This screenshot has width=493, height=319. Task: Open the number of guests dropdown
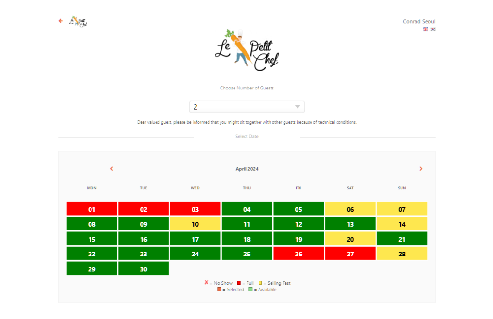click(247, 107)
